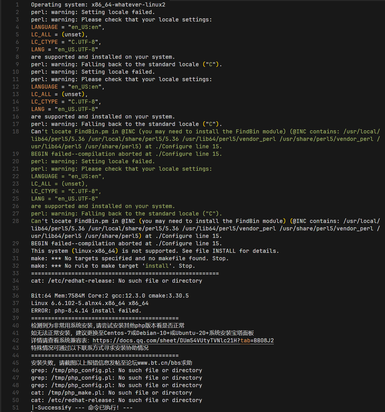Screen dimensions: 385x412
Task: Click the empty line 35 number
Action: tap(16, 288)
